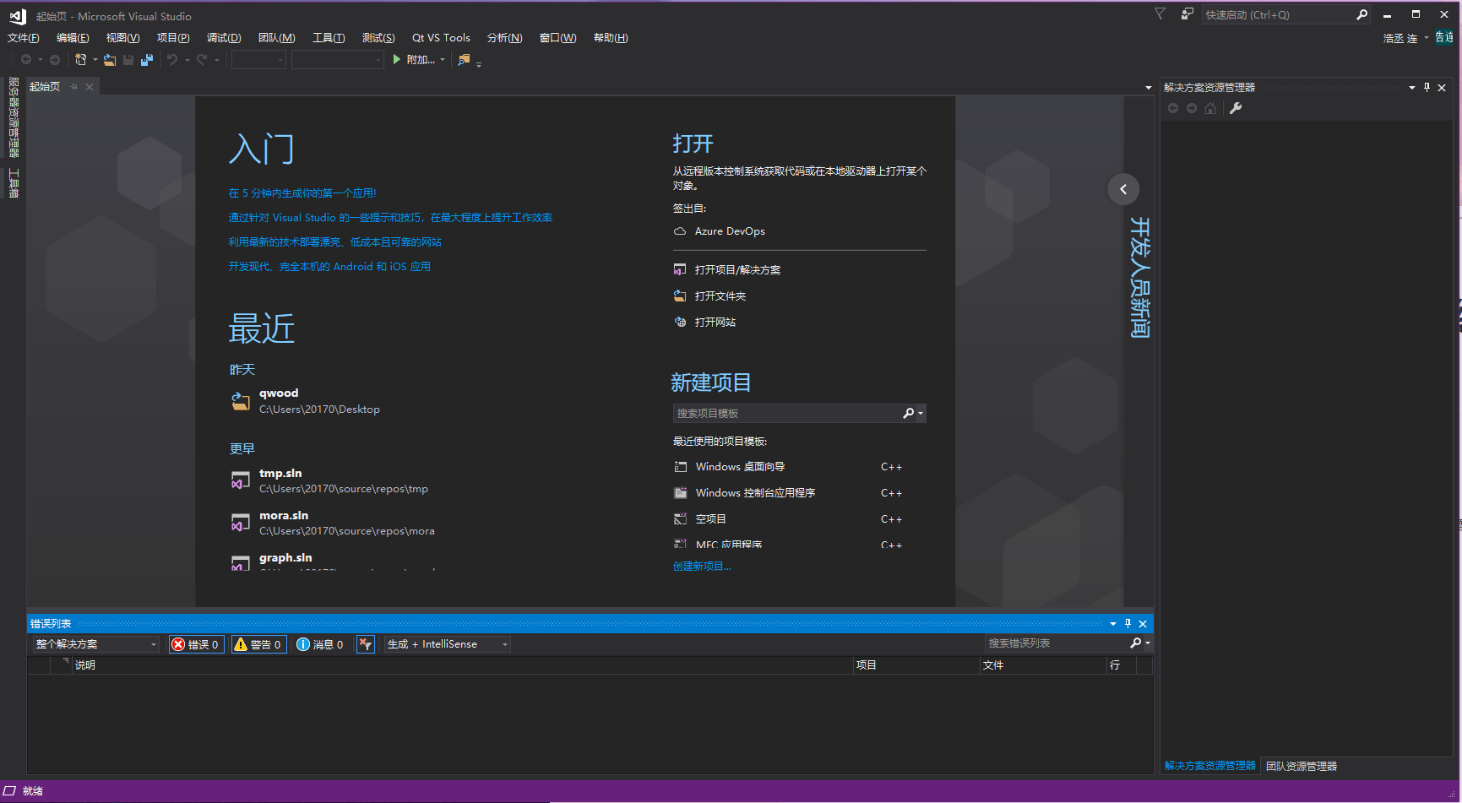Select Windows Console Application template

click(755, 493)
